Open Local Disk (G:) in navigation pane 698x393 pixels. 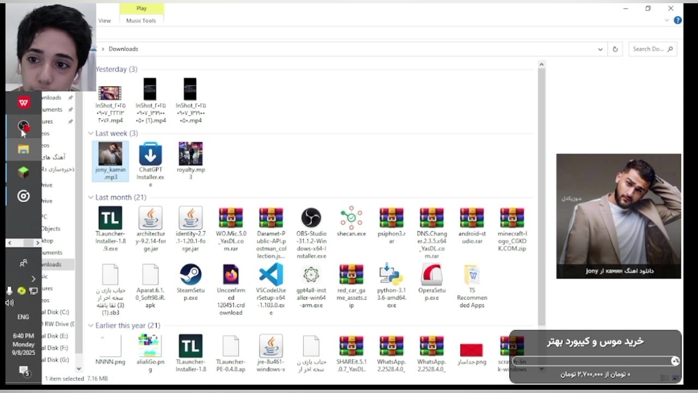click(x=56, y=360)
